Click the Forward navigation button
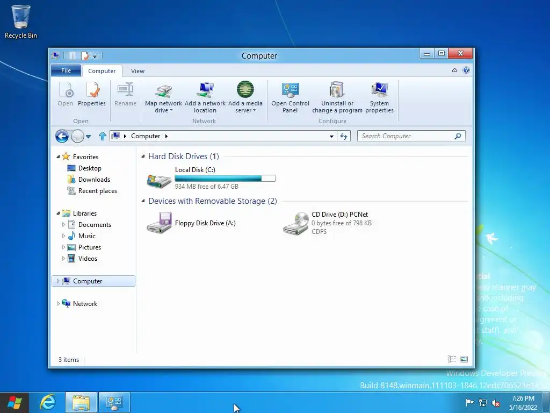550x413 pixels. click(x=77, y=136)
